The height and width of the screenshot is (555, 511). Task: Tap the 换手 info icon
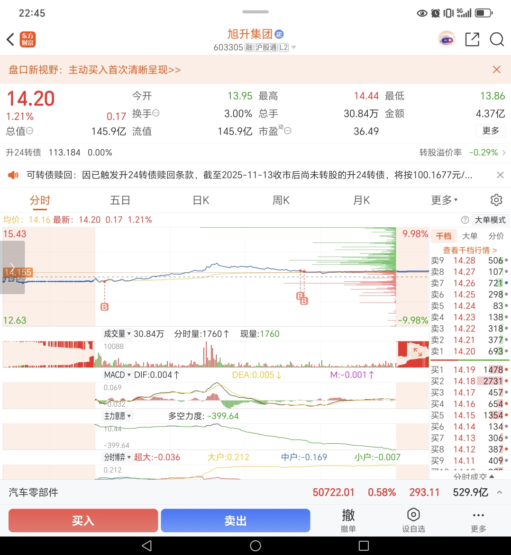point(155,113)
